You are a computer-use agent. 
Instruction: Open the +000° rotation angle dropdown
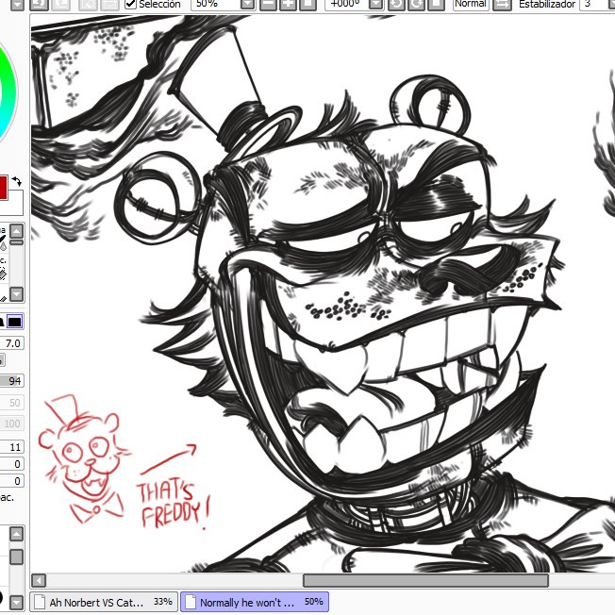[375, 5]
